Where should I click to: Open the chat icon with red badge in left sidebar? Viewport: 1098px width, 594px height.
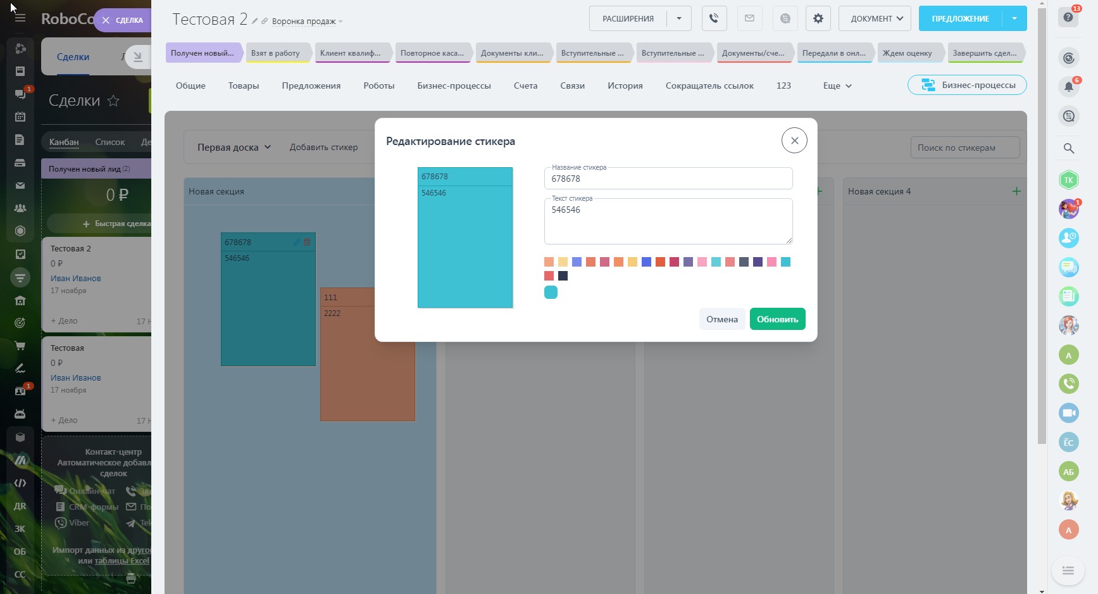20,94
